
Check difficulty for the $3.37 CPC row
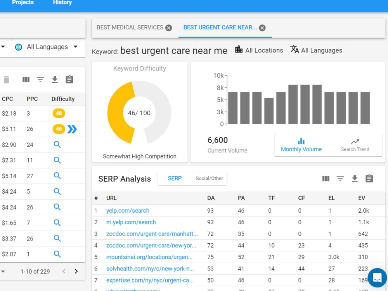coord(57,238)
